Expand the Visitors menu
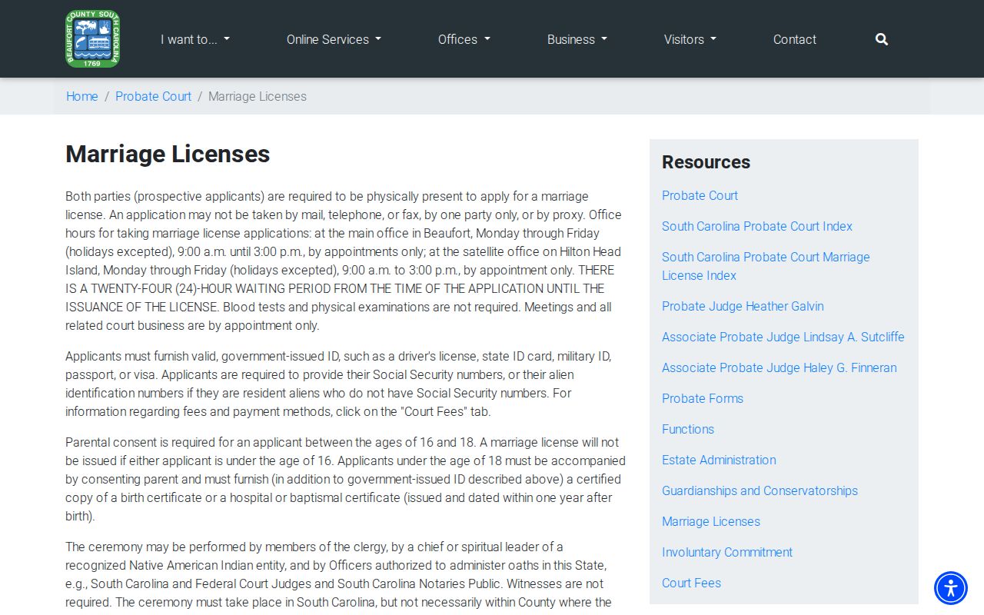This screenshot has height=615, width=984. click(690, 39)
